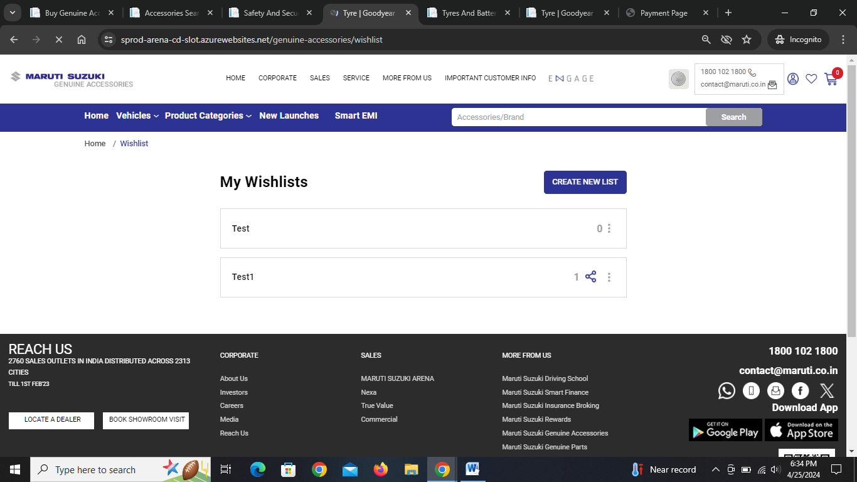Open the True Value footer link
This screenshot has height=482, width=857.
377,405
